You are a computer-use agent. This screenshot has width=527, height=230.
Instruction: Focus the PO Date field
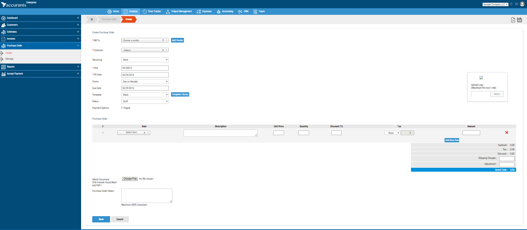pos(145,75)
